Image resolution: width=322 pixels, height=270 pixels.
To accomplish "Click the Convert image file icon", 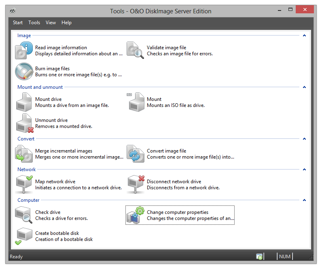I will point(136,154).
